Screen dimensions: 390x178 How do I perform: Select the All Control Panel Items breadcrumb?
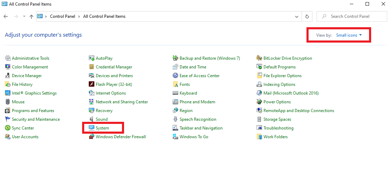[104, 16]
